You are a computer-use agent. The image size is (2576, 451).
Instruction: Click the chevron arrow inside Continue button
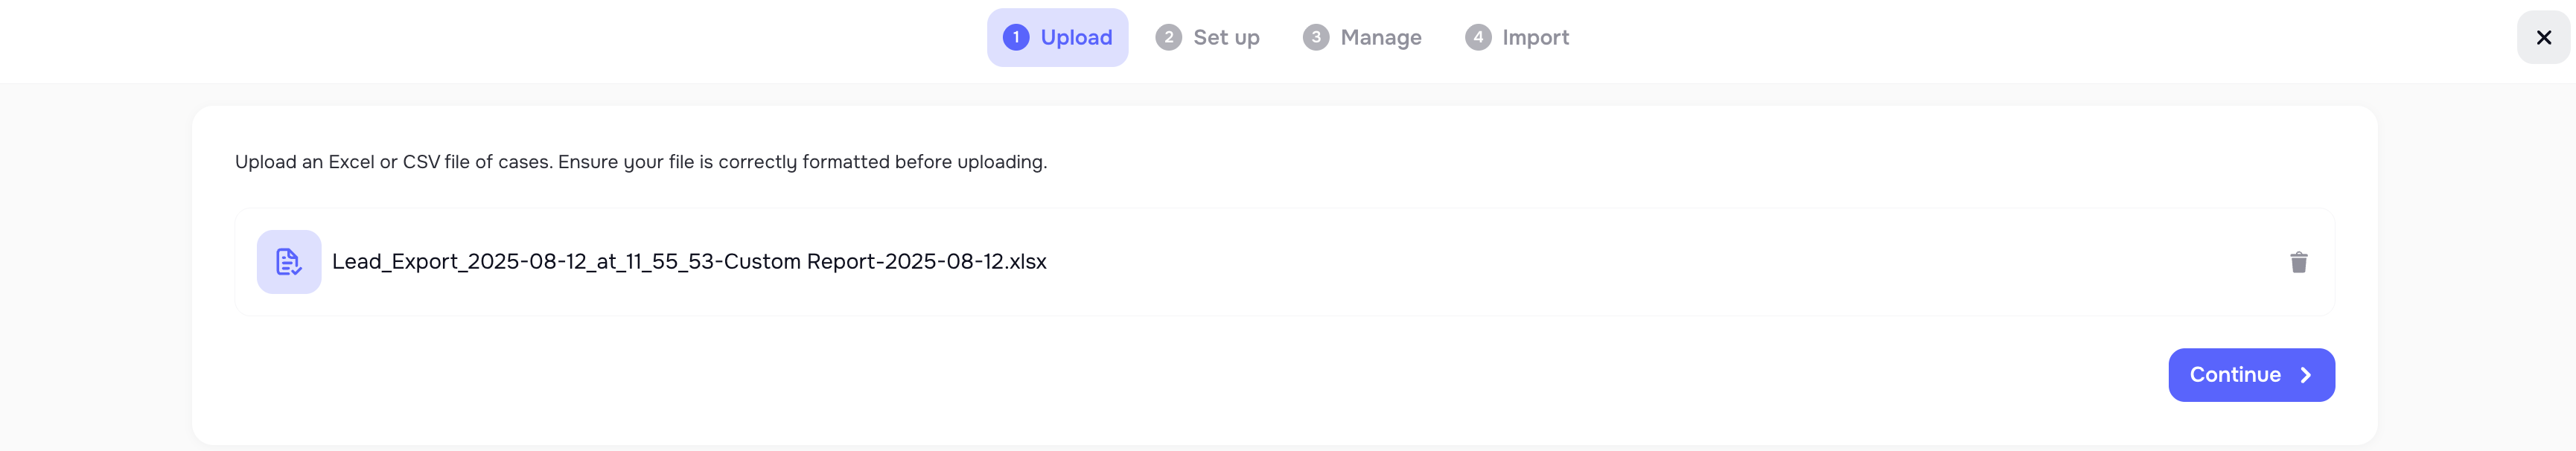pos(2306,374)
